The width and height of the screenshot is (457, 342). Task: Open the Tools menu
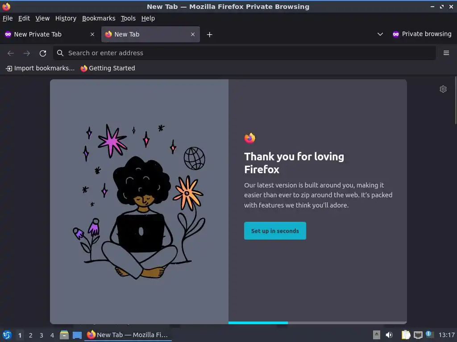[128, 18]
